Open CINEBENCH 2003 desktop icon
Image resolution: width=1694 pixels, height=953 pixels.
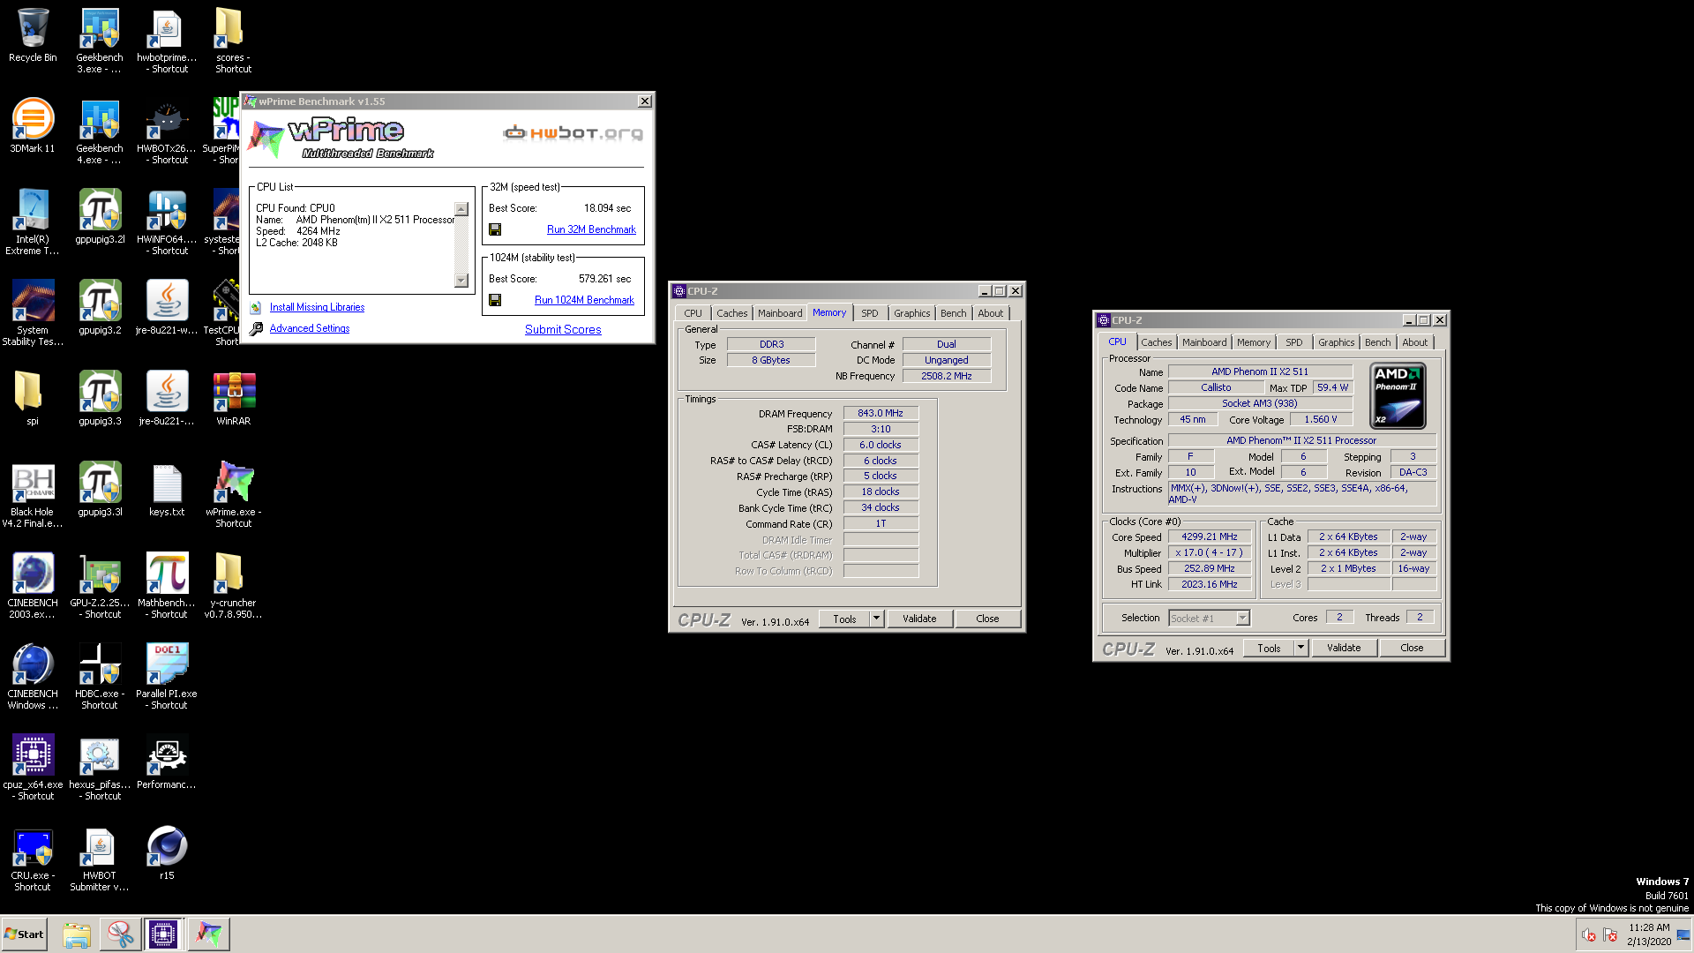coord(33,586)
